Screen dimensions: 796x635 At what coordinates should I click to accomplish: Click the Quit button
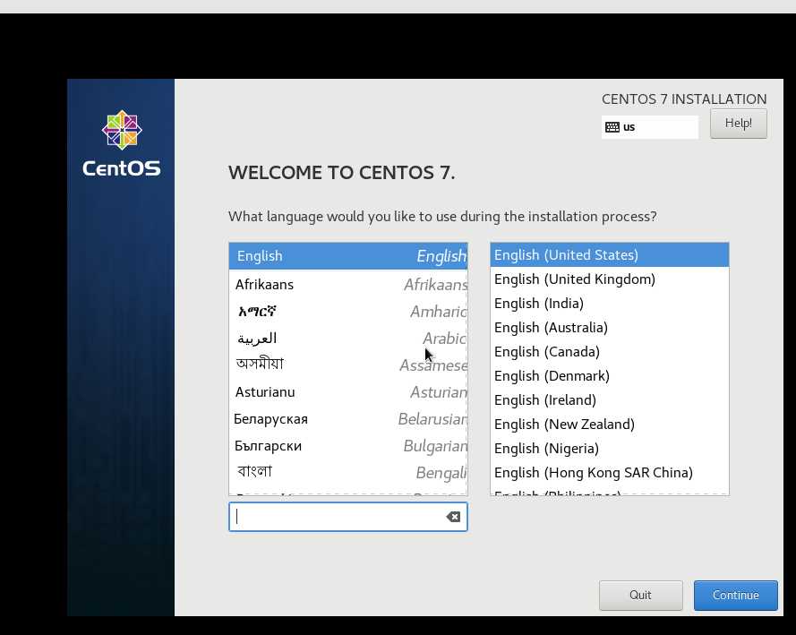641,595
